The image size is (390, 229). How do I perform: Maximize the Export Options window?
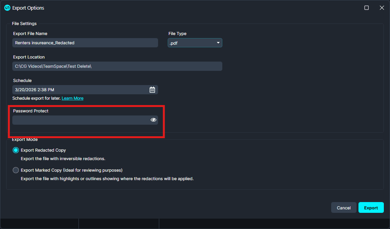367,8
